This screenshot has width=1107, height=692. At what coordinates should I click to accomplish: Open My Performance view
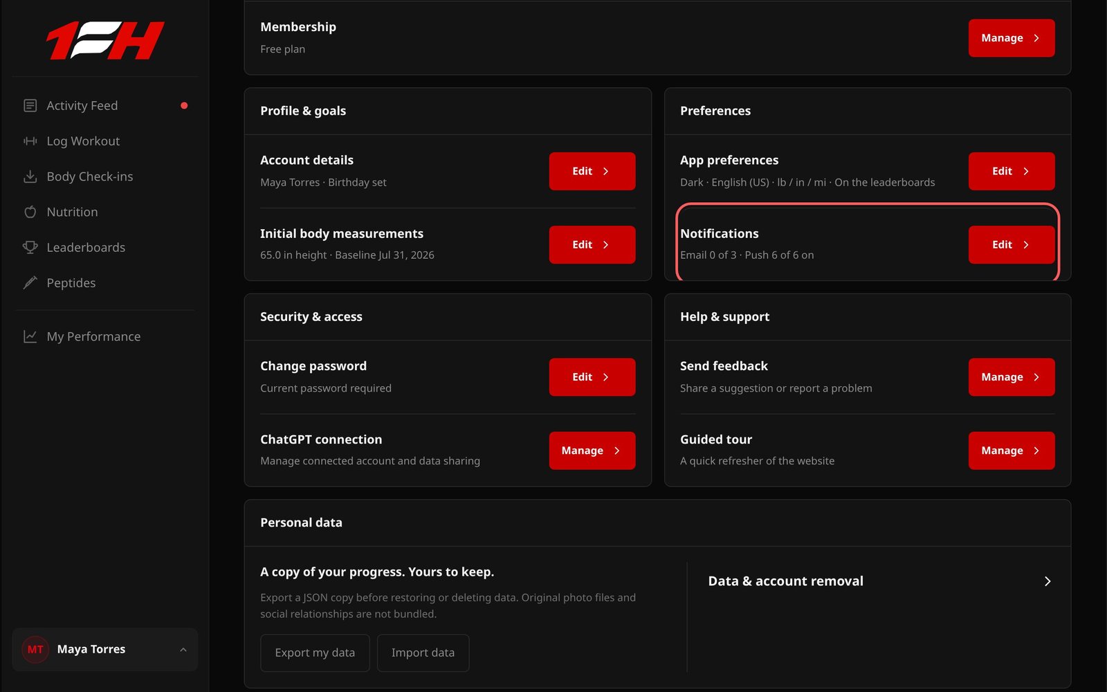105,336
